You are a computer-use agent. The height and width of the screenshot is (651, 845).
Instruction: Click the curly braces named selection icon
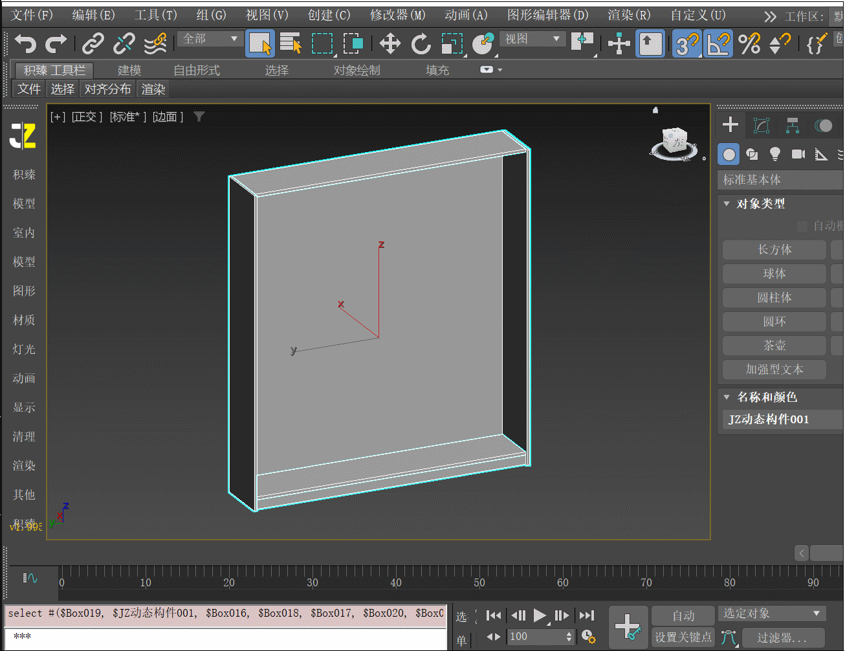(817, 43)
